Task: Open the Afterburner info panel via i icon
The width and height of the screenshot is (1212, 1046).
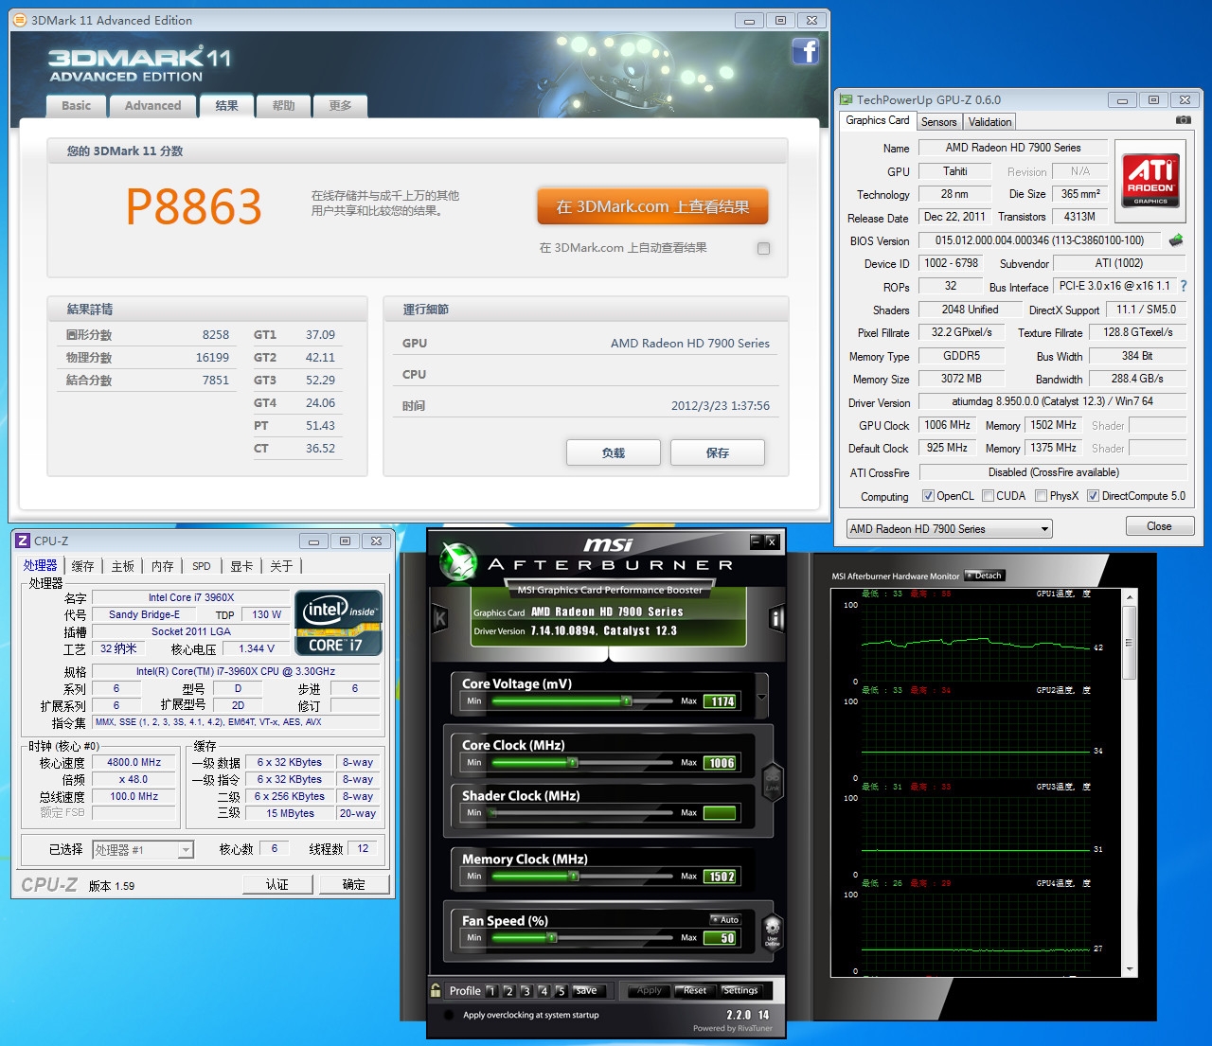Action: pyautogui.click(x=776, y=618)
